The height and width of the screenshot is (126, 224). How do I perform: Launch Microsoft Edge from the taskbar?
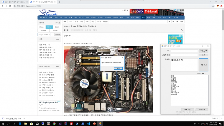click(x=20, y=124)
